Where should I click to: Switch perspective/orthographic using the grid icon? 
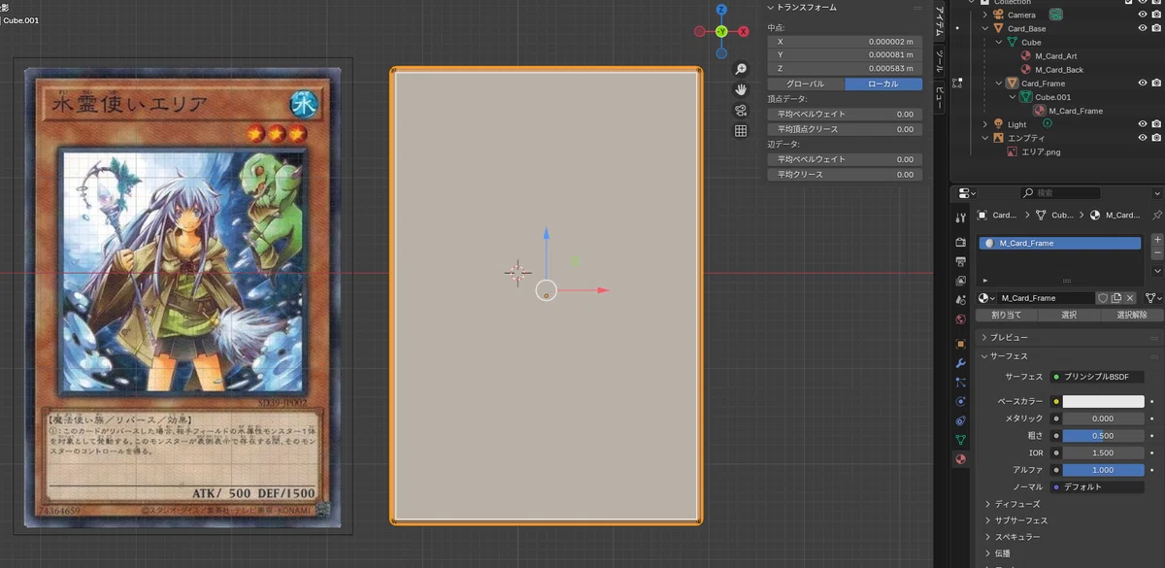click(741, 130)
